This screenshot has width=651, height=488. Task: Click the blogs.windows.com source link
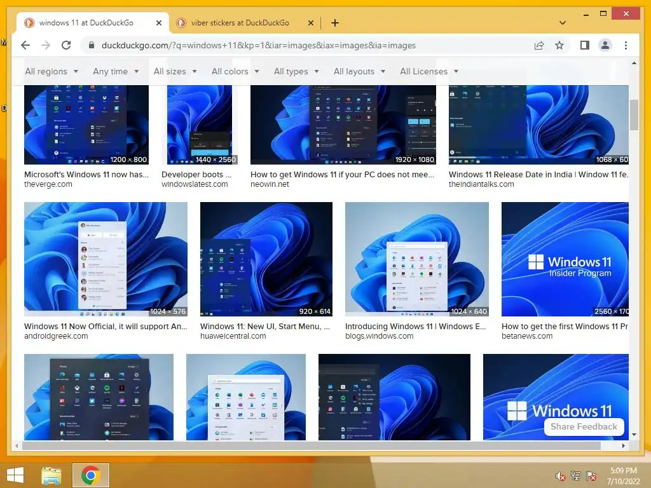click(x=379, y=336)
